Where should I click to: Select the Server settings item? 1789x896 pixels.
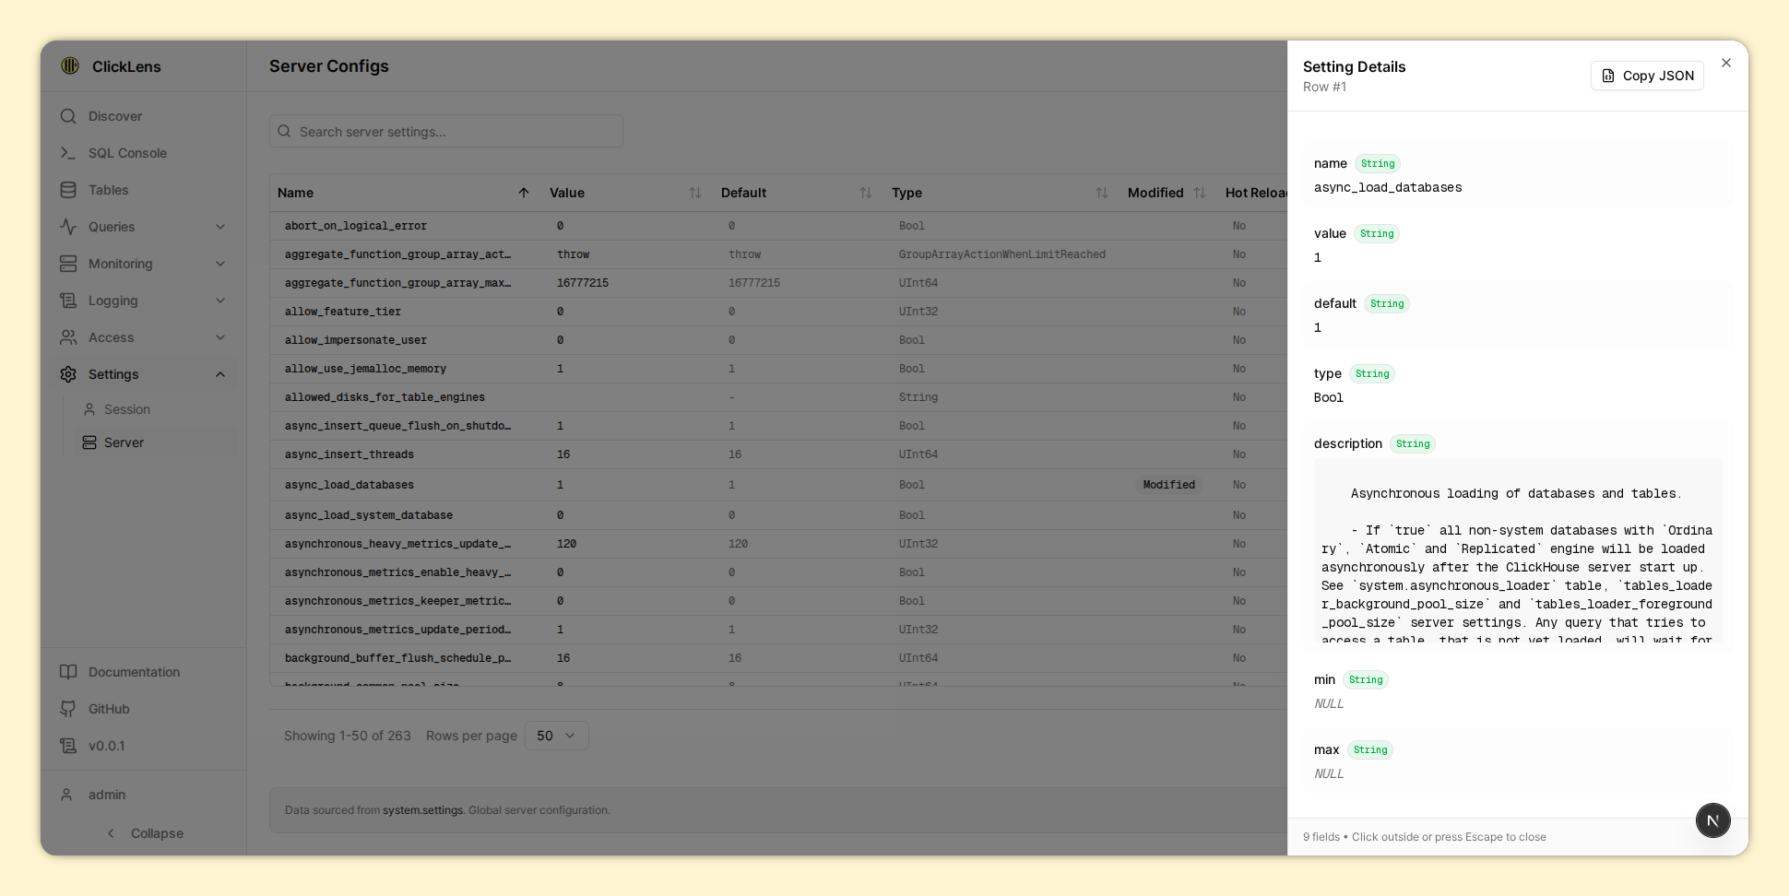pyautogui.click(x=124, y=442)
